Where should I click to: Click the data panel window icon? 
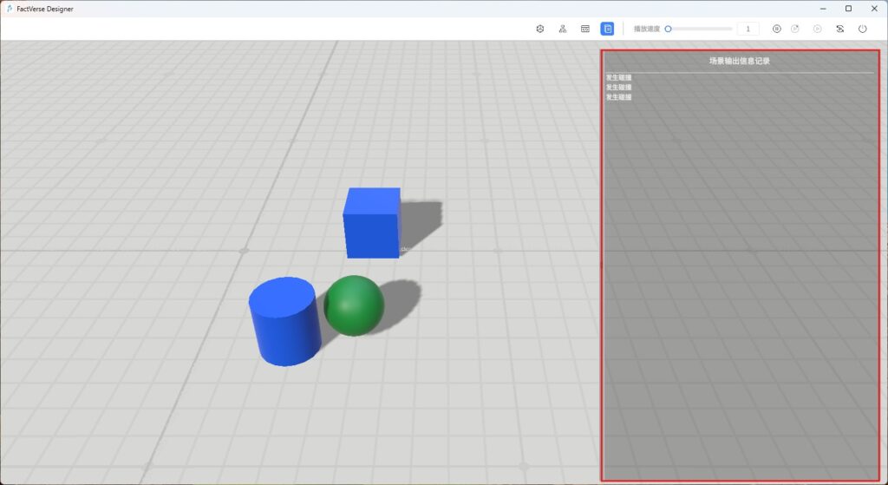tap(585, 29)
